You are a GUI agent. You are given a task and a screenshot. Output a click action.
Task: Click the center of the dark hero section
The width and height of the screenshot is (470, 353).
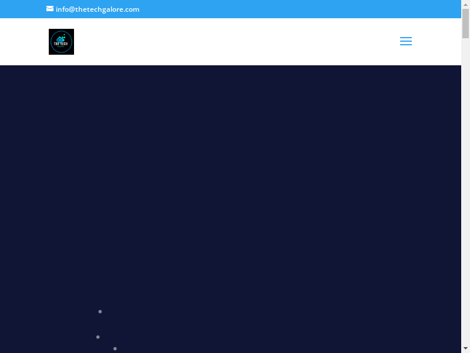click(230, 209)
